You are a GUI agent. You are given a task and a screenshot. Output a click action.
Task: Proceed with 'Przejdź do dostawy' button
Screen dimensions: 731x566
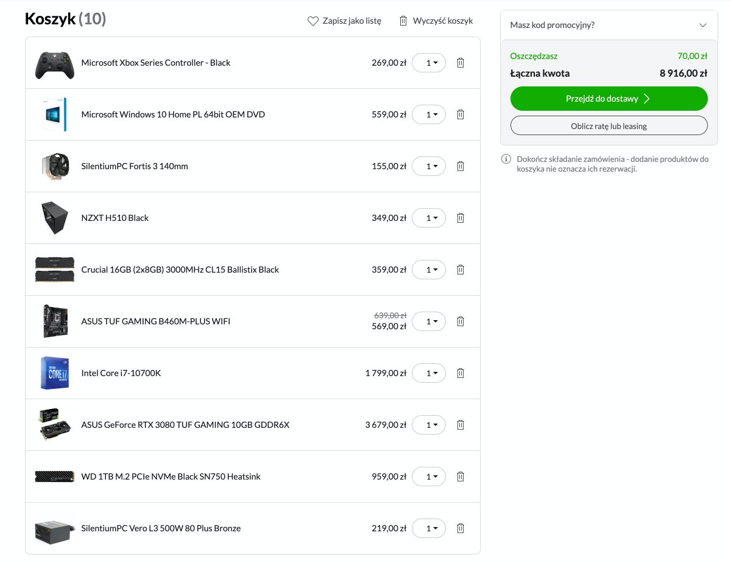click(609, 99)
